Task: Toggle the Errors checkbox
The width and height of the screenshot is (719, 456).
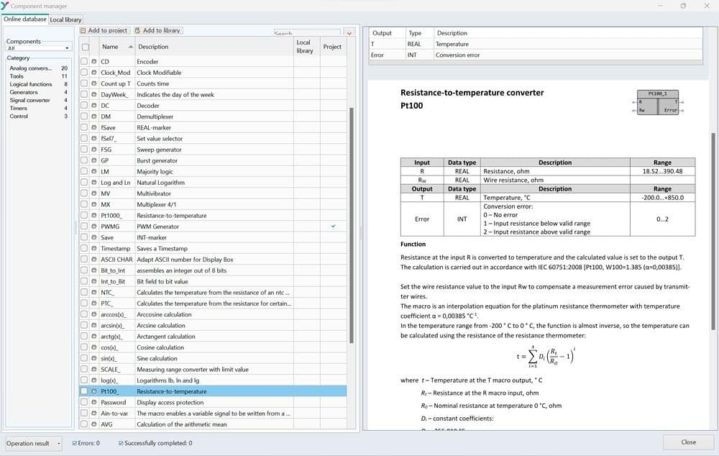Action: (75, 443)
